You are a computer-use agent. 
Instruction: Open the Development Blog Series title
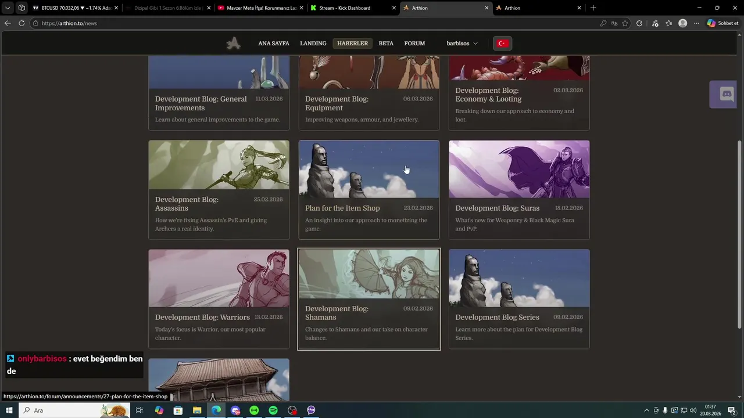[497, 317]
